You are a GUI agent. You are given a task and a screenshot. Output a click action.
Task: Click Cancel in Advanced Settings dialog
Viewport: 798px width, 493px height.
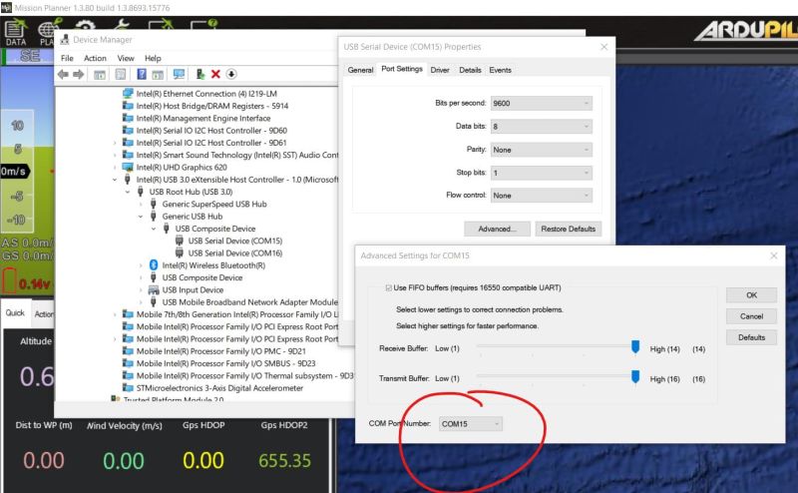752,316
